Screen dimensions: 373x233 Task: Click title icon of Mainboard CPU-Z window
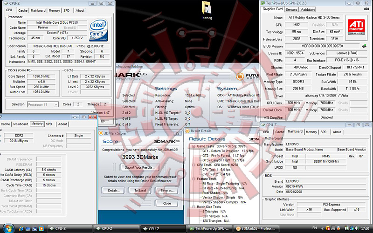[x=263, y=124]
